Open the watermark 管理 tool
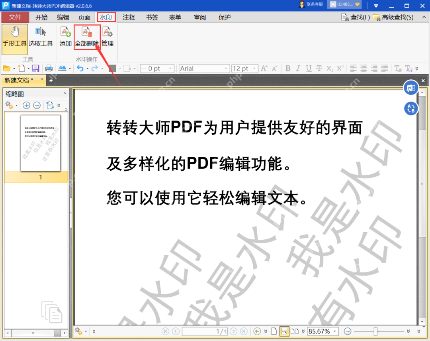 [x=107, y=38]
